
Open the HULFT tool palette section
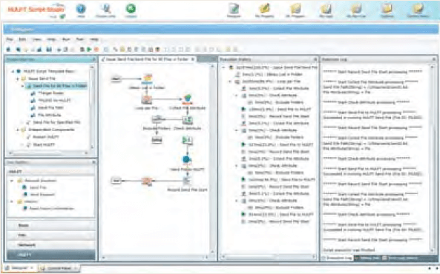51,255
